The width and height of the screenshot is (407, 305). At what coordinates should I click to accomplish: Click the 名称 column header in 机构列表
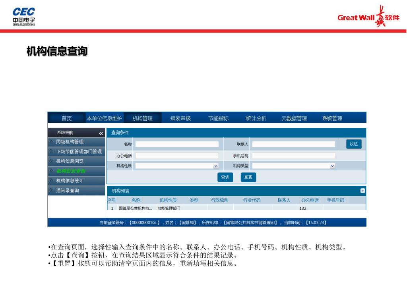coord(136,200)
